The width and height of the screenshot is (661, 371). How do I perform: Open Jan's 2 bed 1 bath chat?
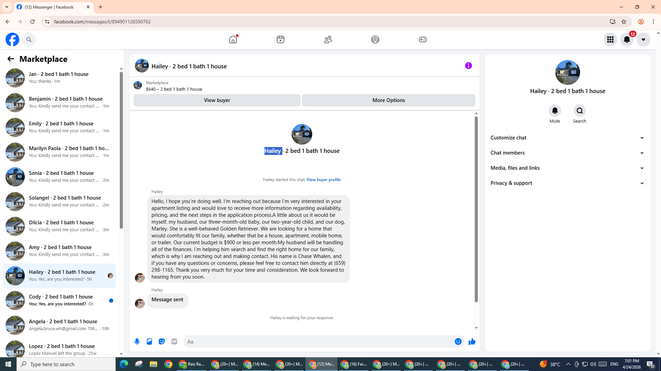point(59,78)
